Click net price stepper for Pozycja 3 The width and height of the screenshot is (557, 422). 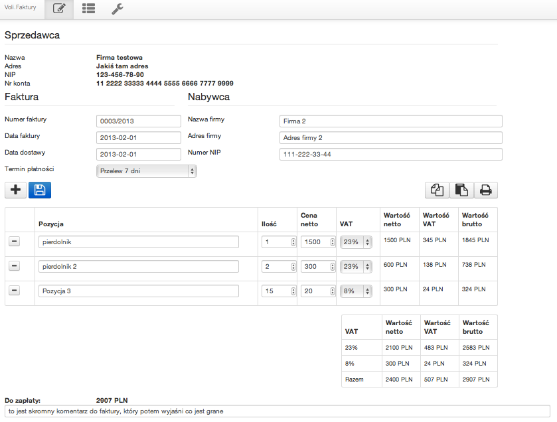click(x=332, y=291)
